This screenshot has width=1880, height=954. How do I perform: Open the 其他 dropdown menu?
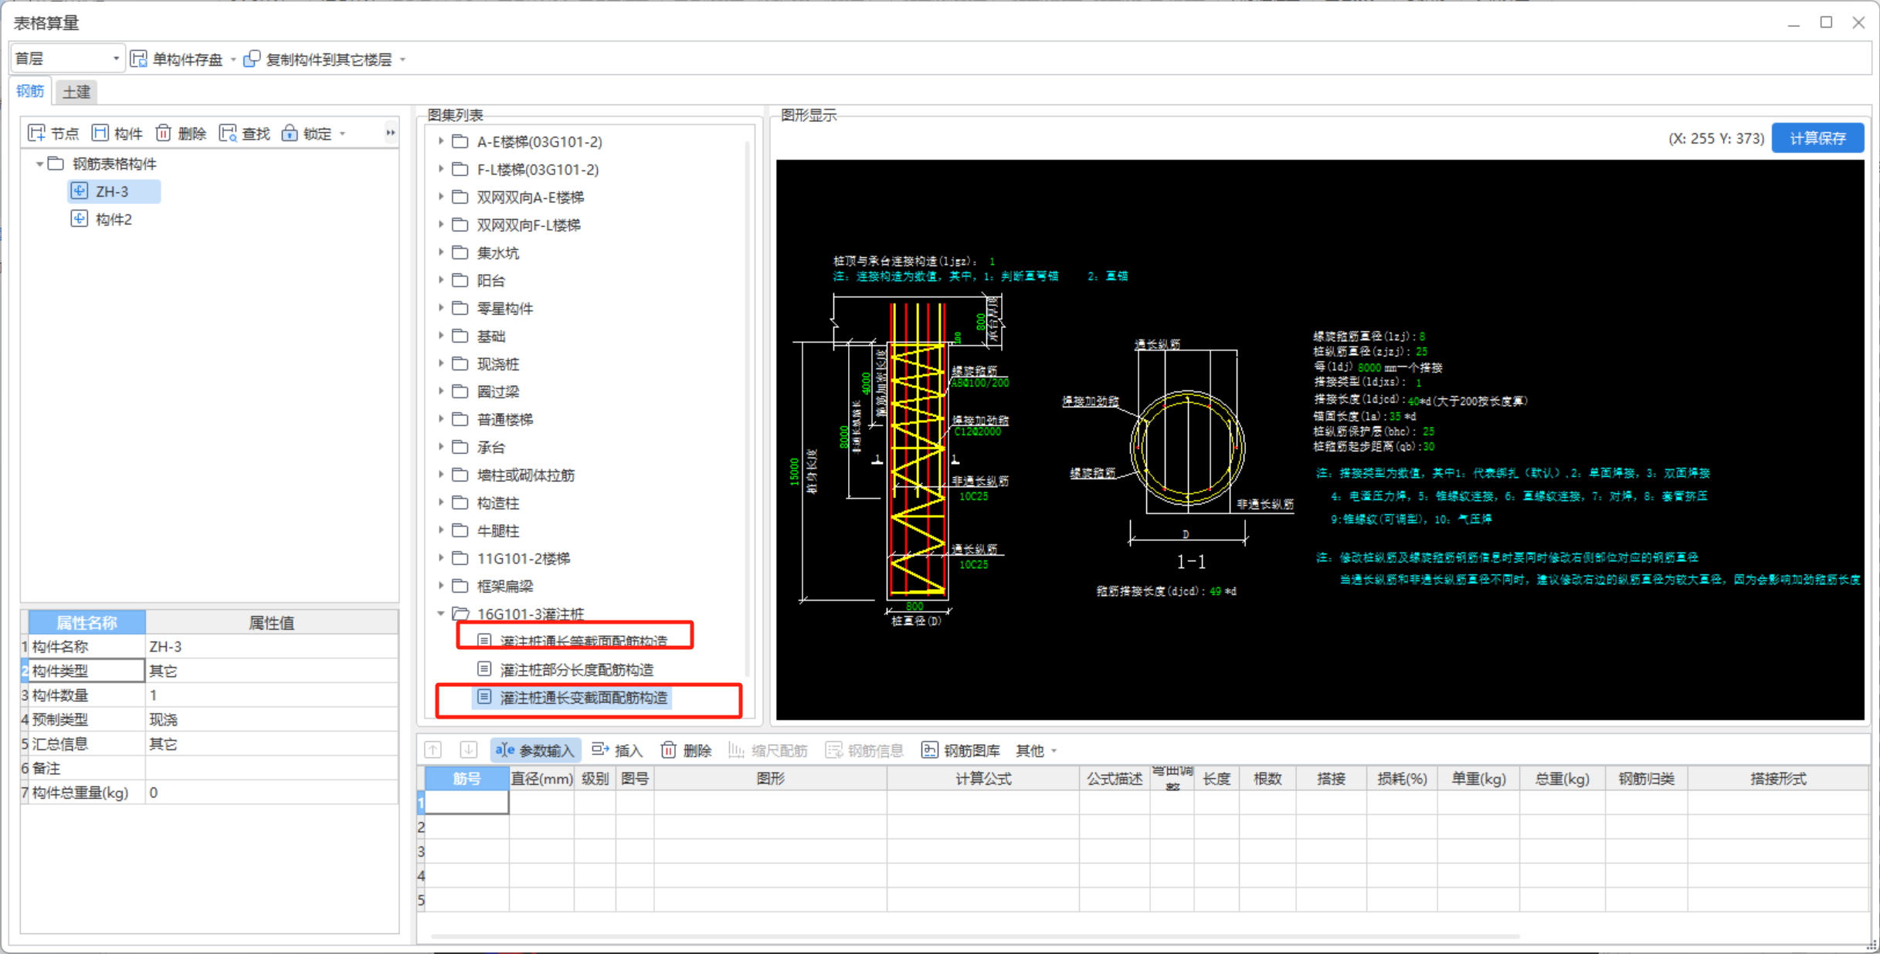tap(1036, 750)
